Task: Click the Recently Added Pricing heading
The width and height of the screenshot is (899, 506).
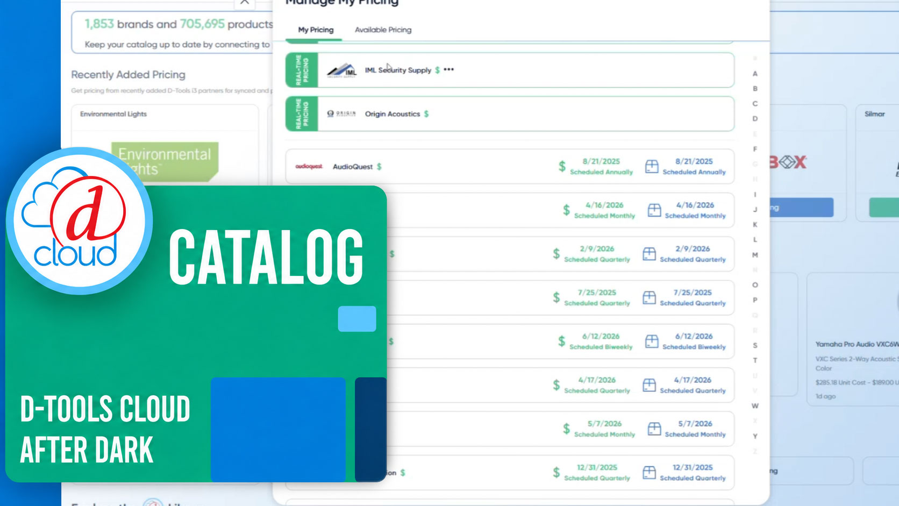Action: click(128, 75)
